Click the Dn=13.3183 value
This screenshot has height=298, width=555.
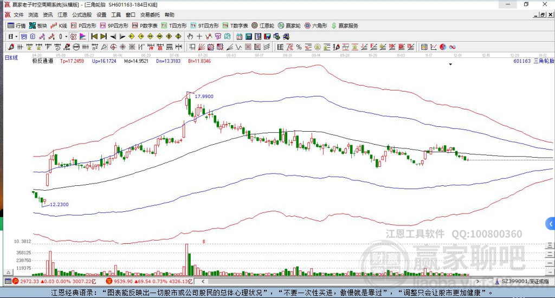[x=169, y=61]
